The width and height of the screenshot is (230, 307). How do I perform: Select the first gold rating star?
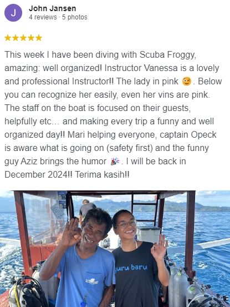coord(8,38)
